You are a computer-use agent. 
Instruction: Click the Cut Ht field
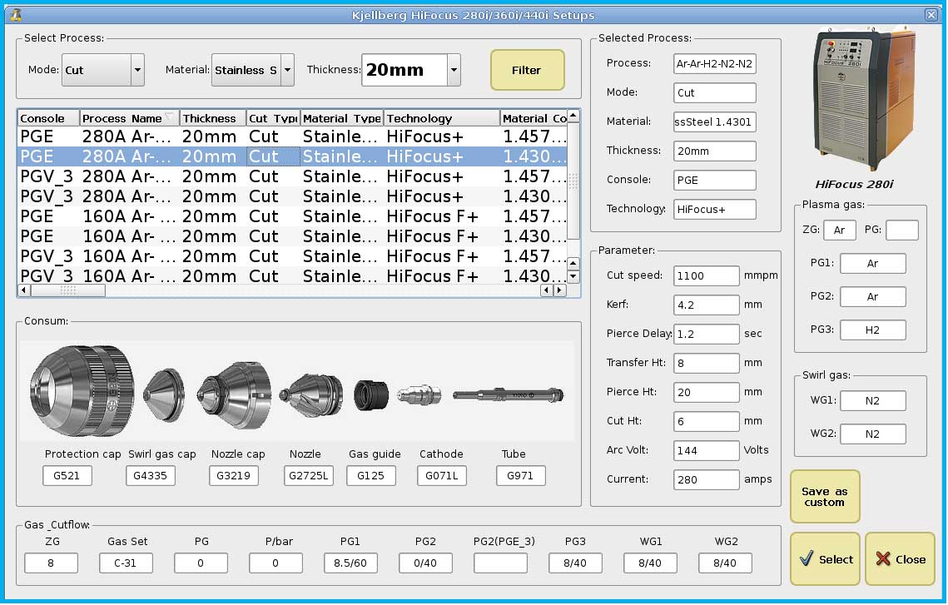(706, 420)
